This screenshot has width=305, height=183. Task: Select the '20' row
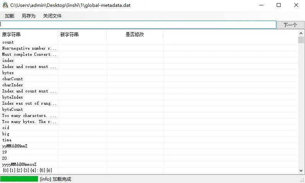tap(149, 158)
